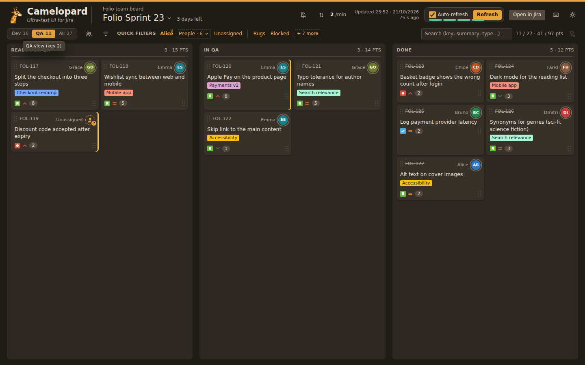Click the blue task checkmark icon on FOL-125
This screenshot has height=365, width=585.
403,131
